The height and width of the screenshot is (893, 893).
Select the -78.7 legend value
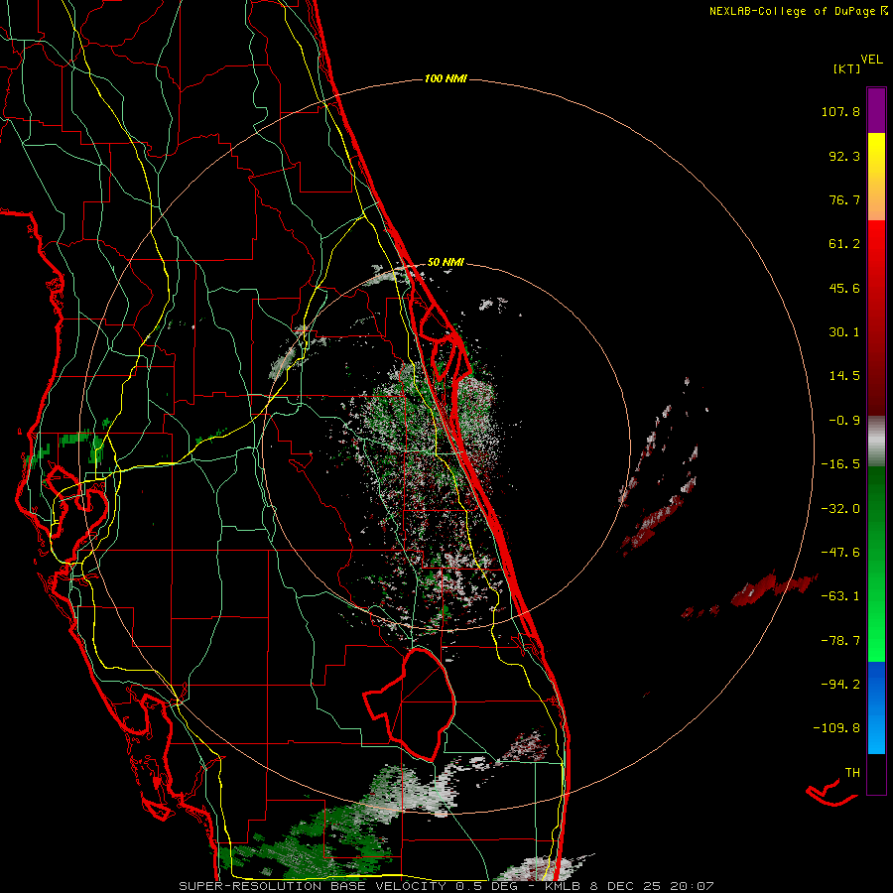840,641
